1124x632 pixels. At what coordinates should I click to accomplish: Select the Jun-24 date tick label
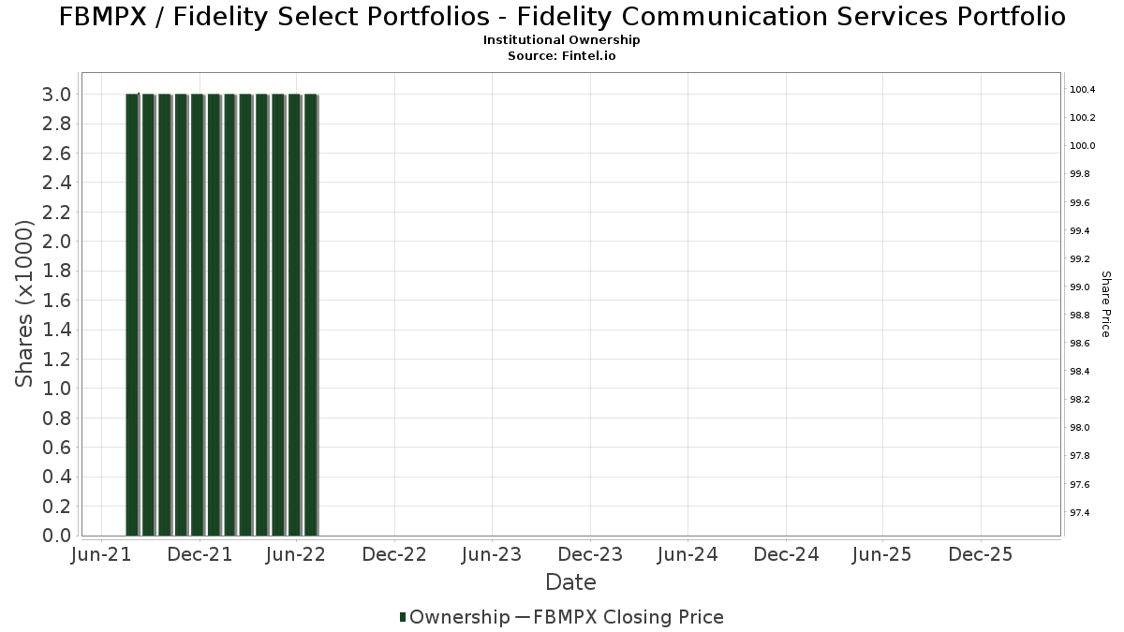tap(688, 554)
